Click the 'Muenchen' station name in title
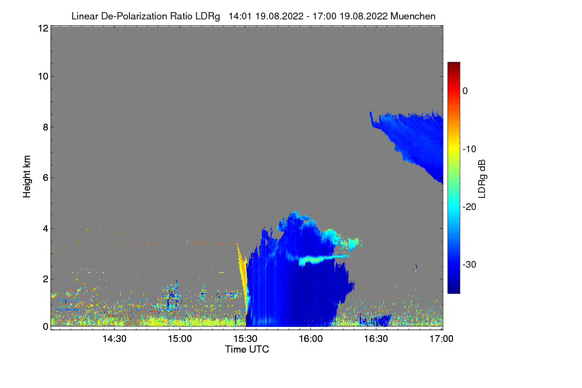This screenshot has width=582, height=388. [x=413, y=16]
